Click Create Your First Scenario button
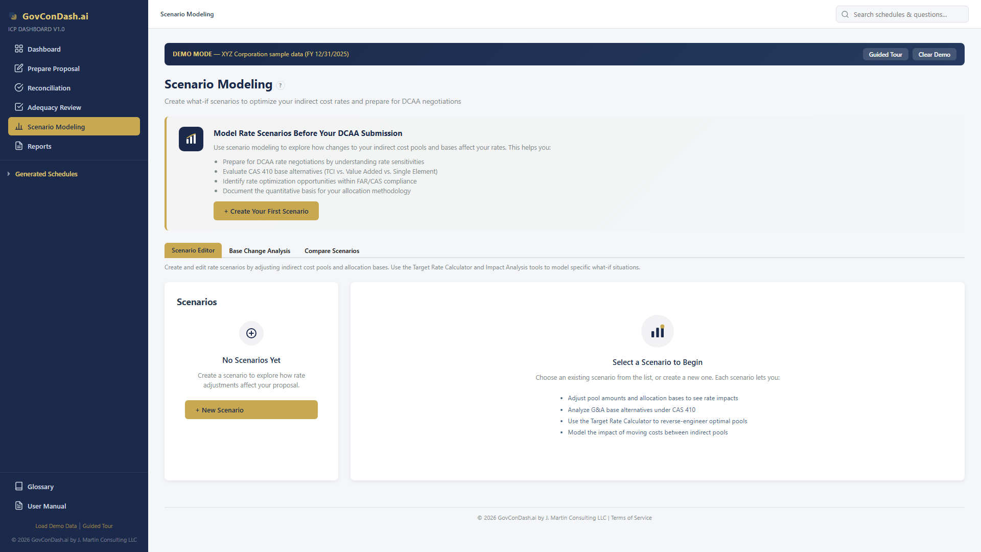The width and height of the screenshot is (981, 552). [266, 211]
